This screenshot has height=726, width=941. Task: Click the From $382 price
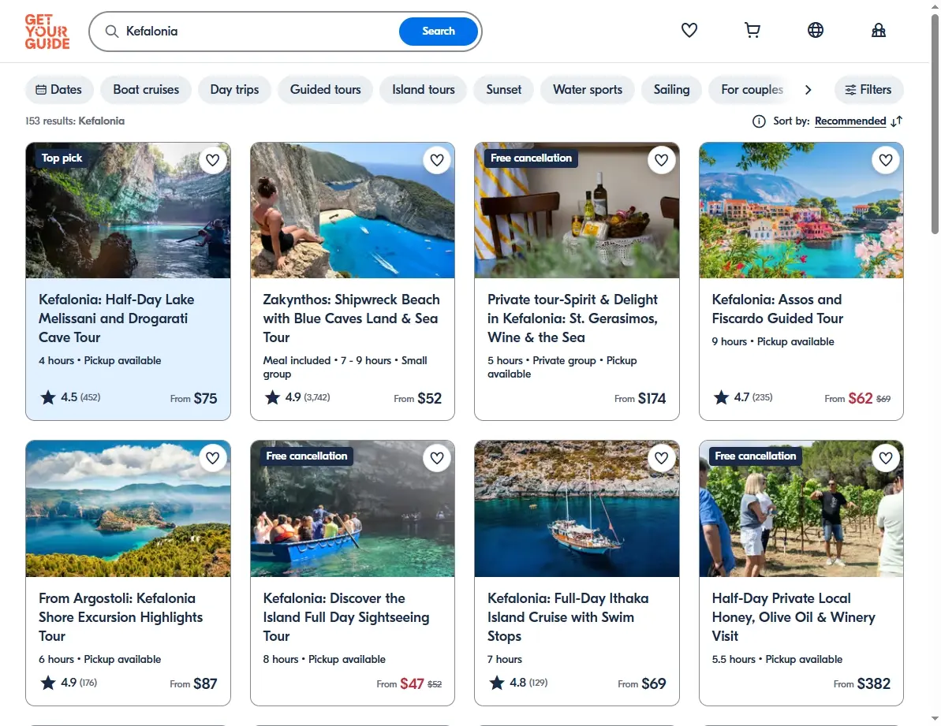(x=862, y=683)
